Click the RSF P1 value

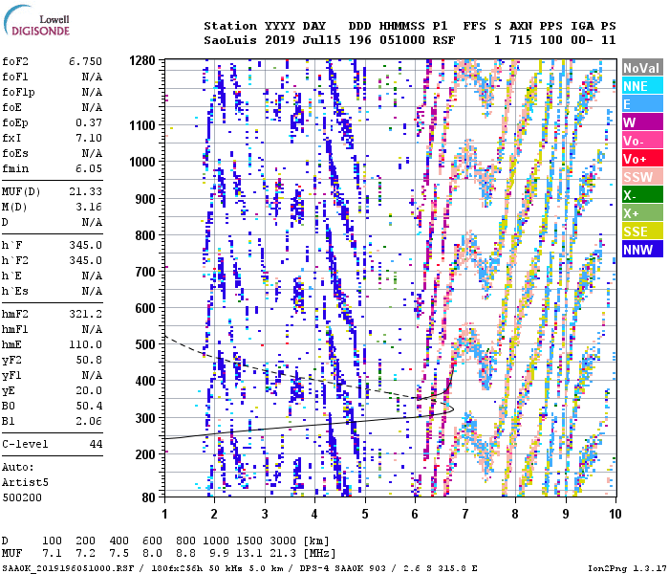(443, 40)
